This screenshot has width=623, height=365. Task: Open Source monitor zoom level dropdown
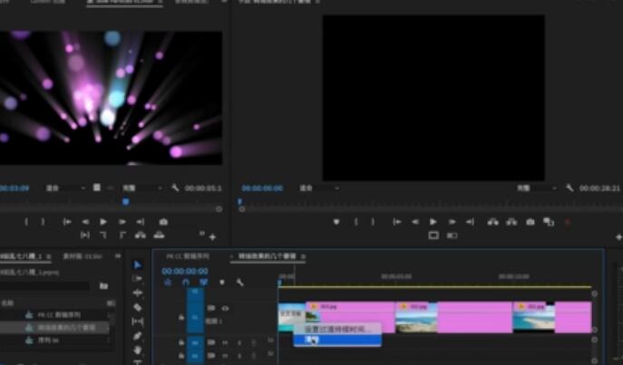coord(65,188)
